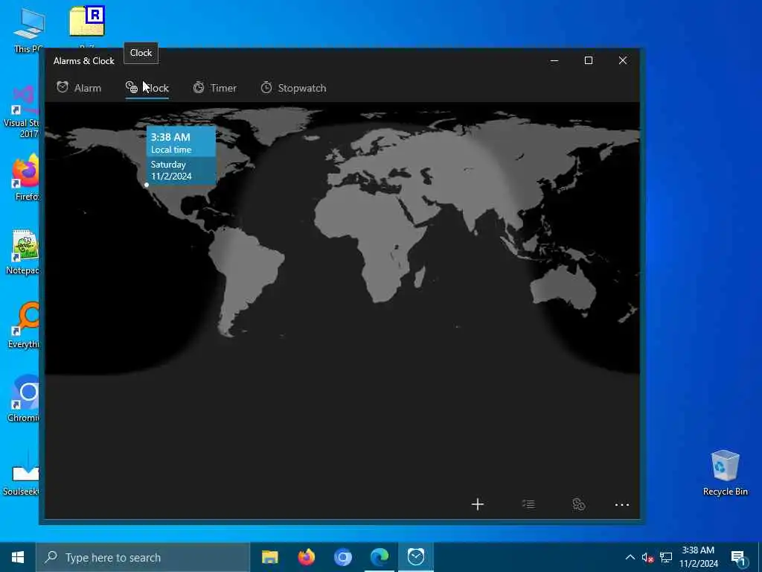Go to the Stopwatch tab
This screenshot has height=572, width=762.
click(293, 88)
